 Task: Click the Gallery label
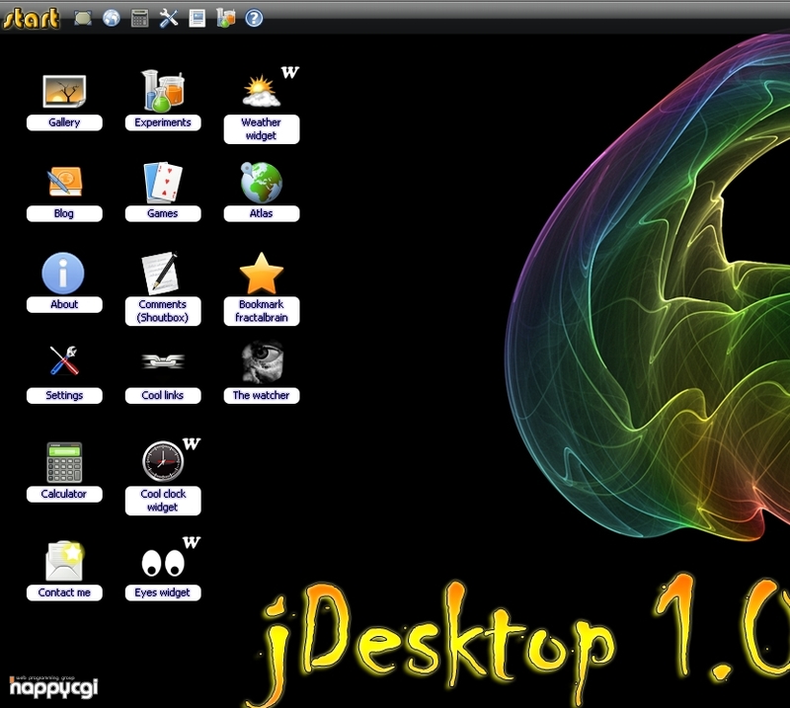pyautogui.click(x=64, y=122)
